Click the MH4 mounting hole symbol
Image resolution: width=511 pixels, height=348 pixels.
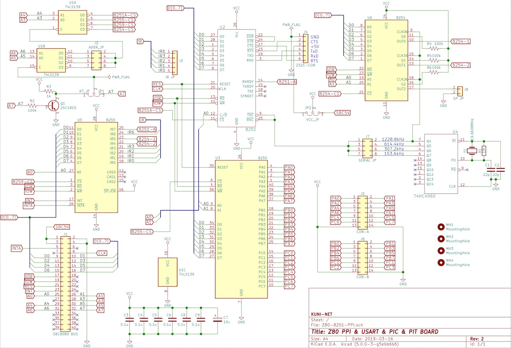[441, 263]
